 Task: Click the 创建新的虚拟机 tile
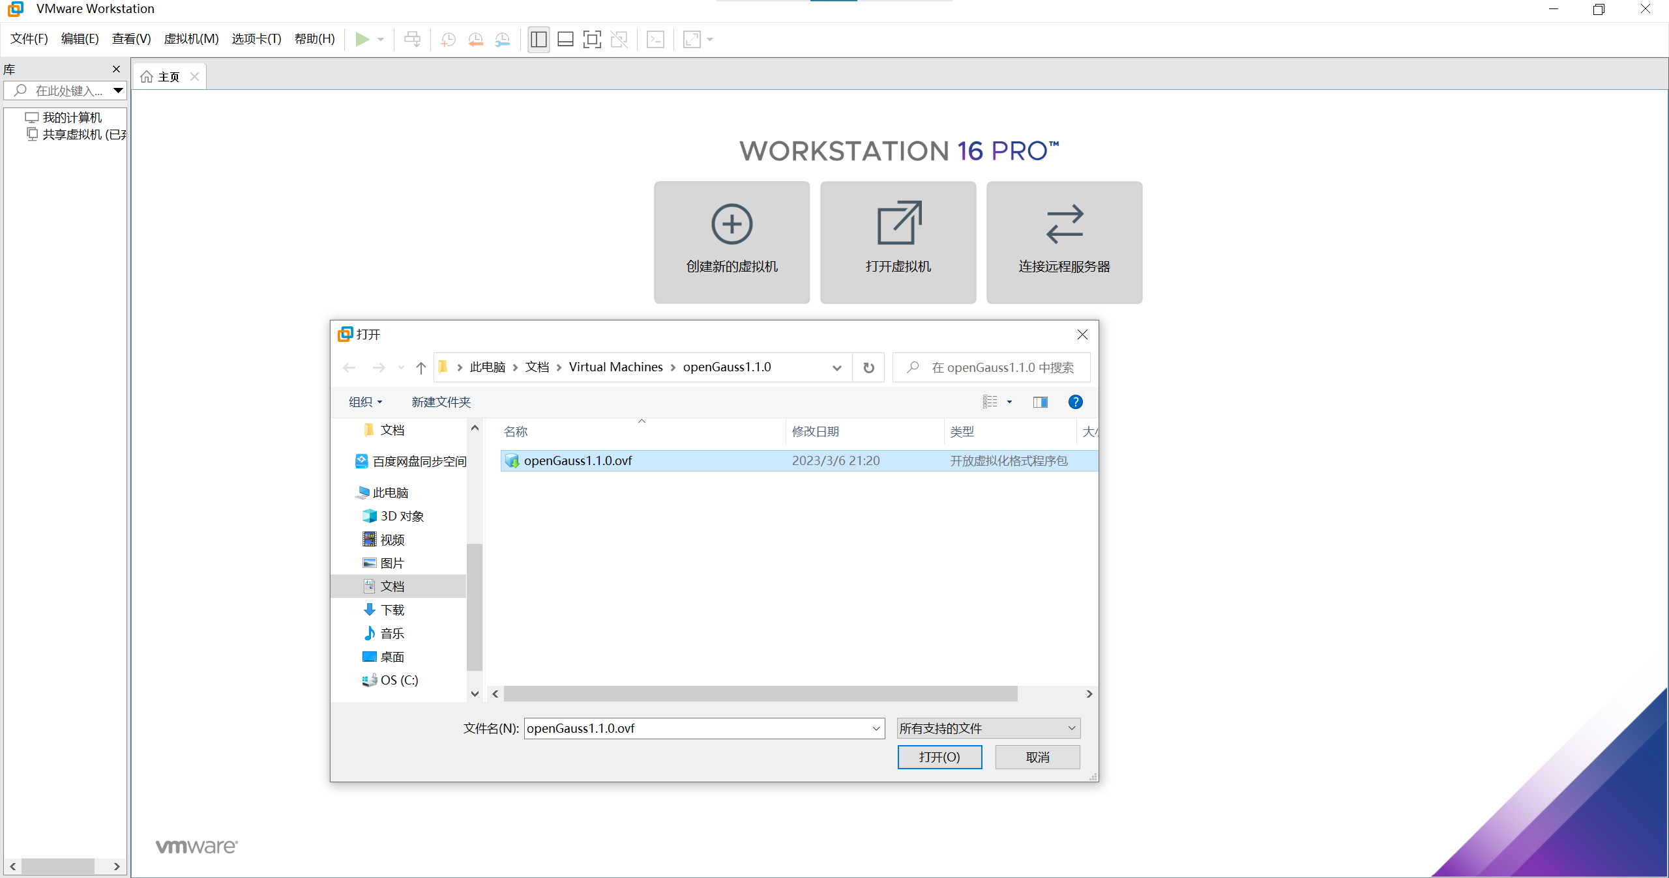(731, 242)
